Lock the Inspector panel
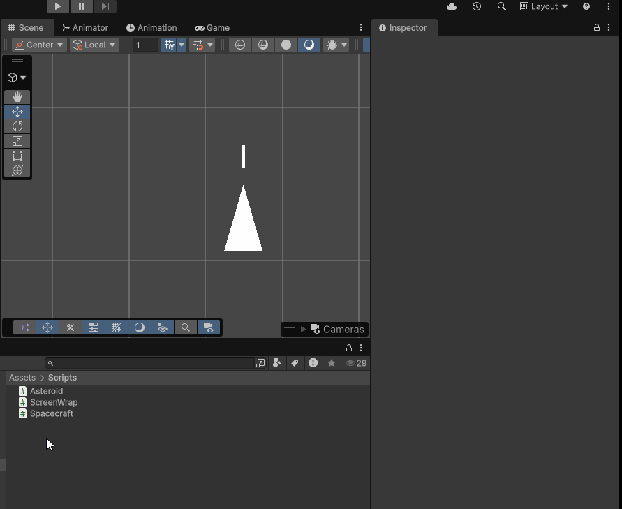622x509 pixels. point(596,27)
